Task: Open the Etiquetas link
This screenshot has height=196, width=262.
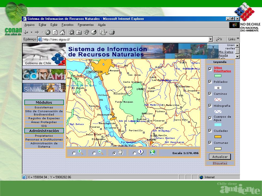Action: click(220, 163)
